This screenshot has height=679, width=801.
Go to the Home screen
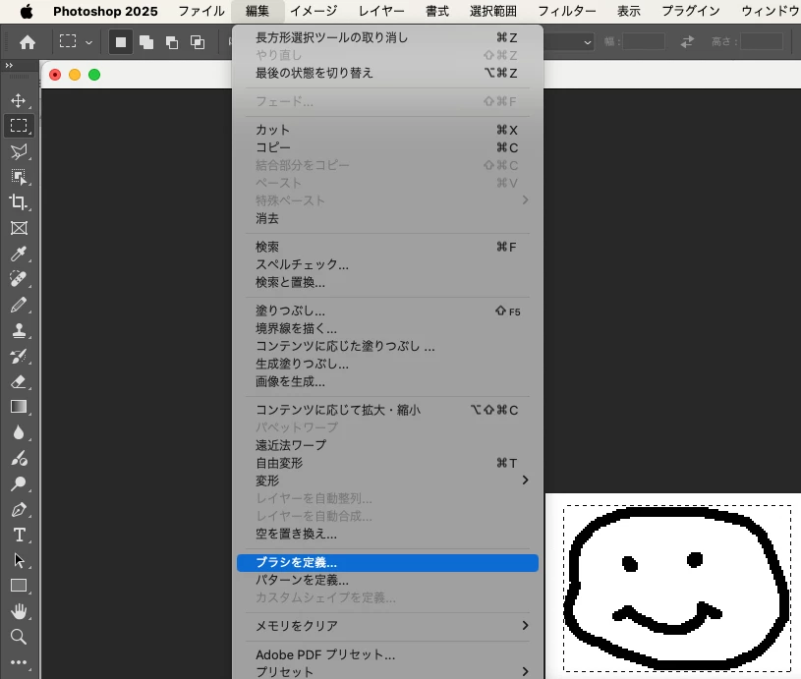28,42
